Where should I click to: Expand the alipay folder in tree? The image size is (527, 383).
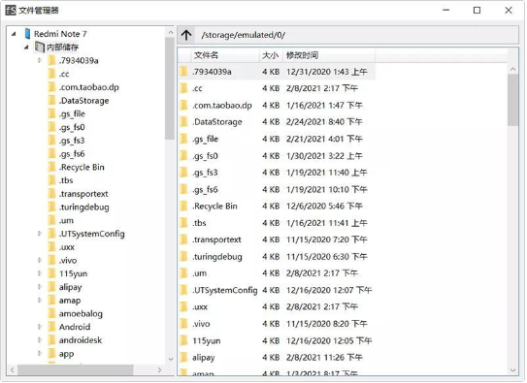(x=40, y=287)
